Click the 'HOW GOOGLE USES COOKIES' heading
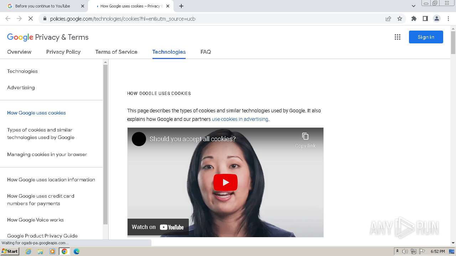The height and width of the screenshot is (256, 456). (x=159, y=94)
